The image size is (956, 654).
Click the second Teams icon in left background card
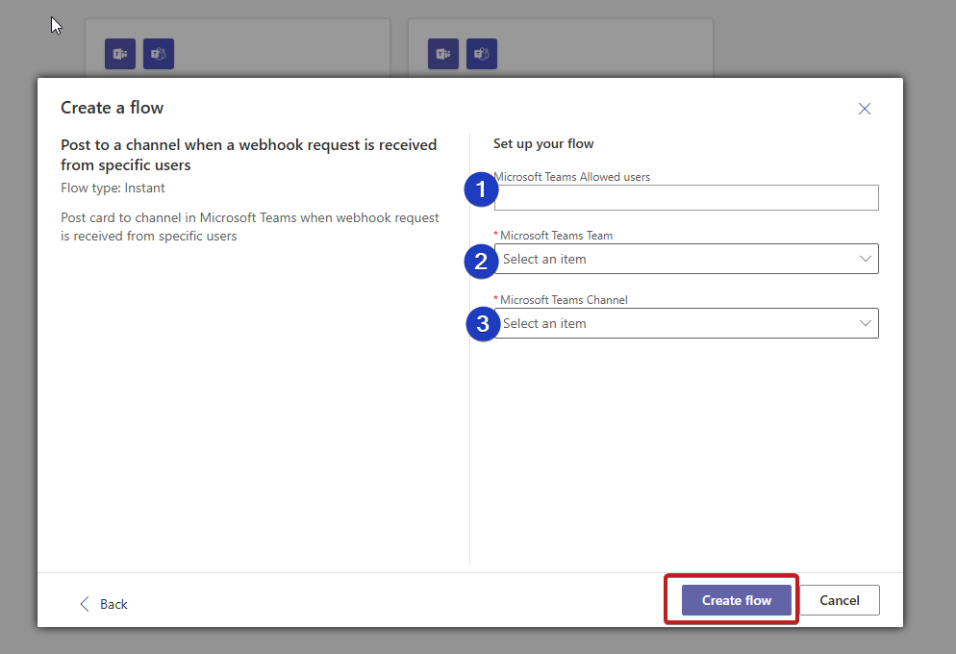click(159, 54)
